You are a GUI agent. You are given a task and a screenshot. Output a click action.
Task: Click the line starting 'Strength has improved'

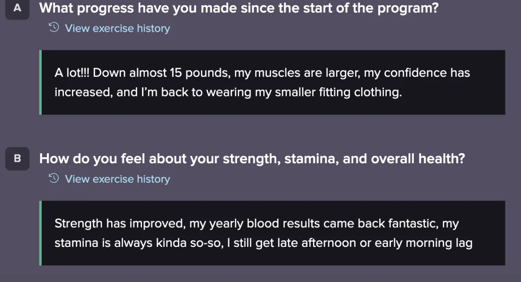point(256,223)
